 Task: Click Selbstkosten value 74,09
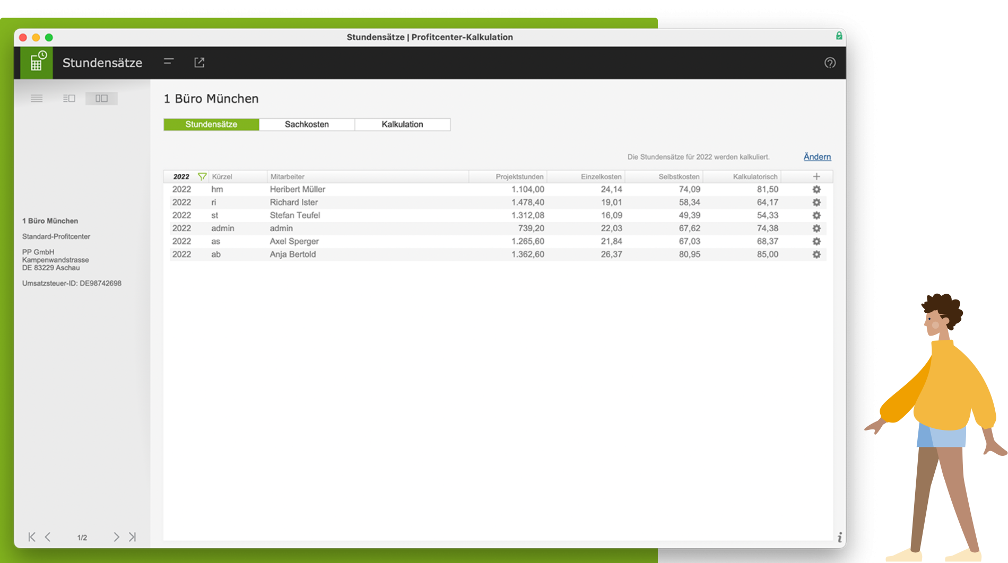[x=690, y=189]
